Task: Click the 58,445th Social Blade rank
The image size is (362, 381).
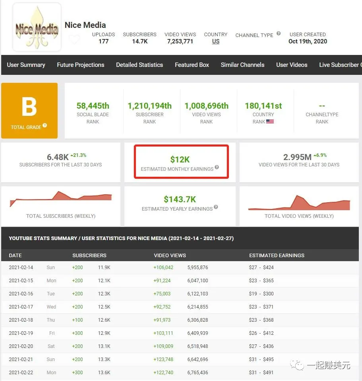Action: coord(93,106)
